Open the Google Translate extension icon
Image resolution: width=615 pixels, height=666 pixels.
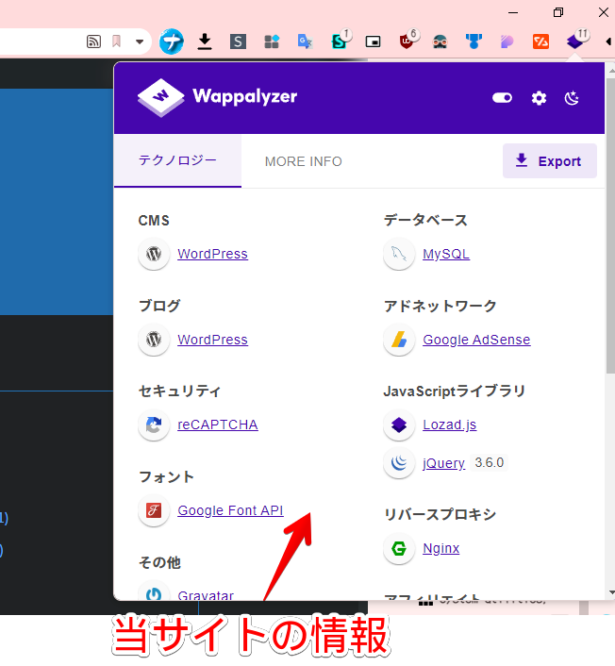pyautogui.click(x=305, y=42)
